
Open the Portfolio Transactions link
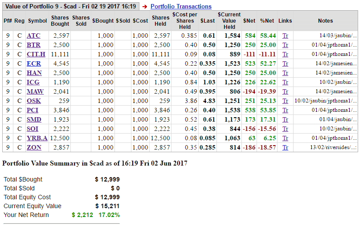click(181, 6)
